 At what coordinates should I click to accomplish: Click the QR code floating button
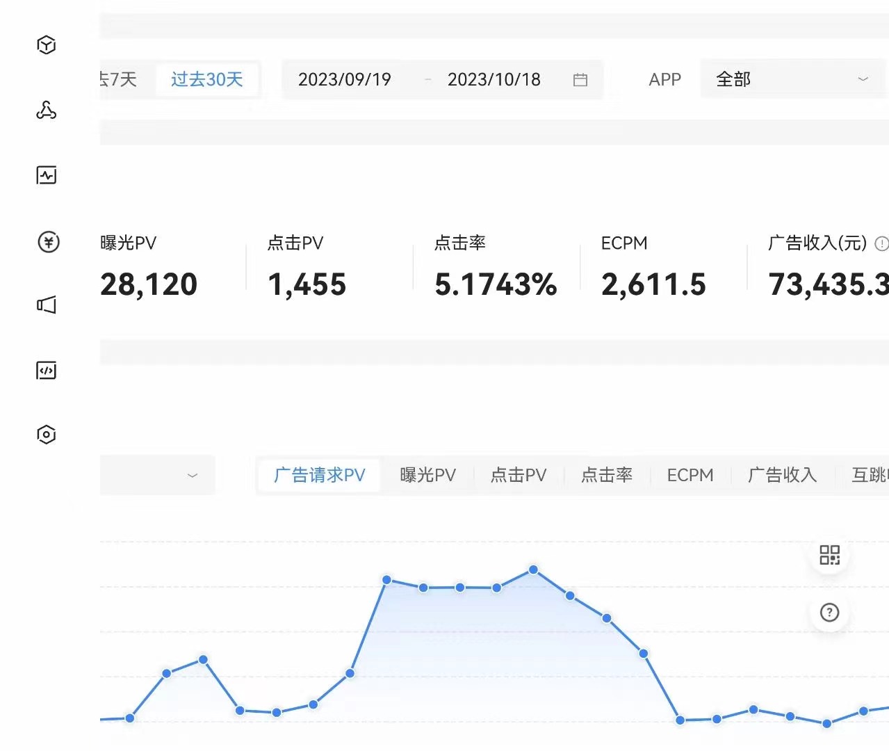(829, 555)
